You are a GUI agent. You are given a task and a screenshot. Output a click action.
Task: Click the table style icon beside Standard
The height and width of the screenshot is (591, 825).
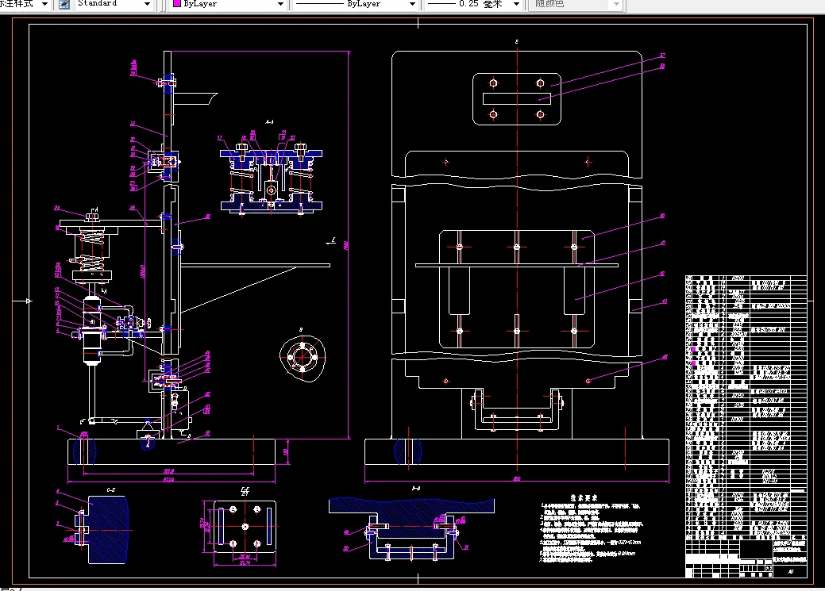coord(64,4)
